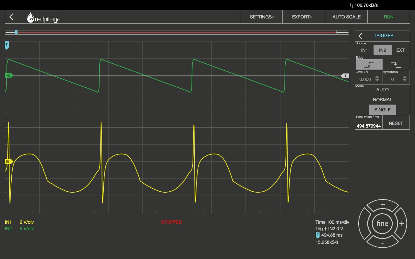
Task: Click the red buffer overview bar
Action: coord(177,32)
